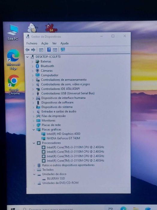Click the action pane toolbar icon
This screenshot has width=157, height=210.
click(x=55, y=50)
